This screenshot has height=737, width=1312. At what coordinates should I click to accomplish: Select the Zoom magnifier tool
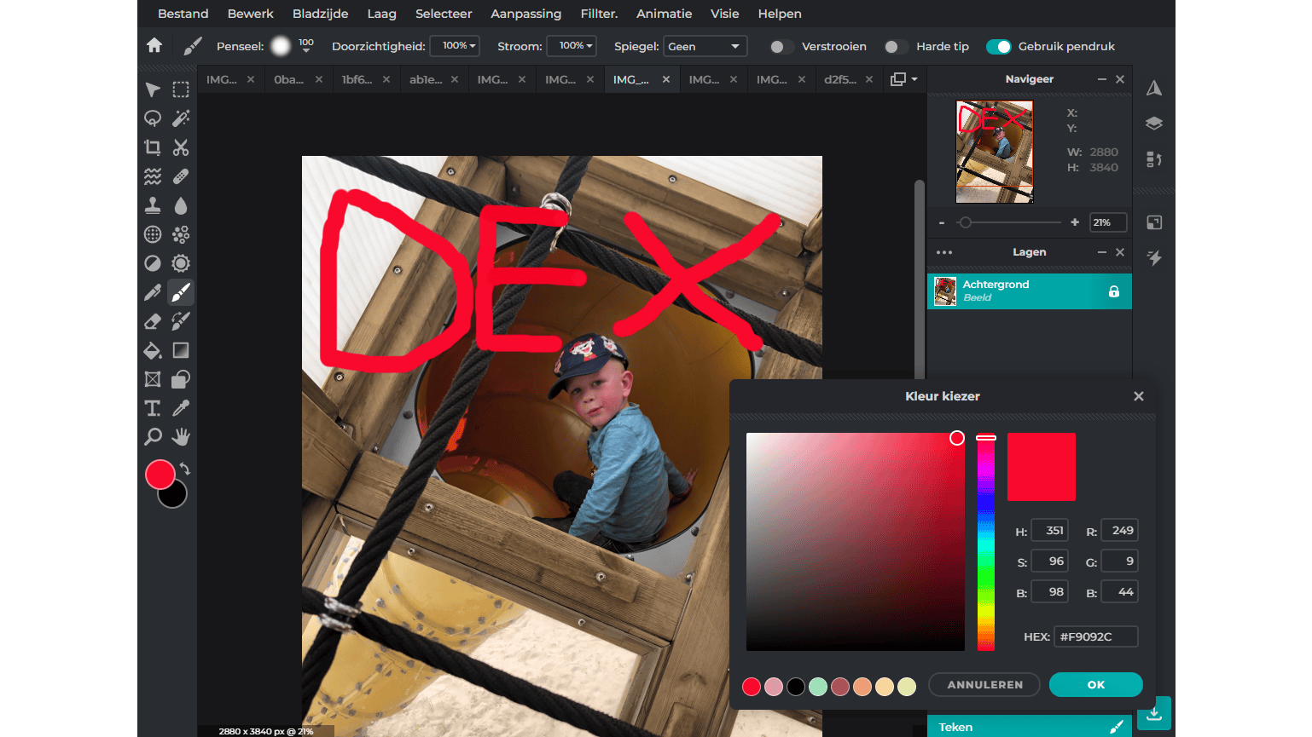(153, 437)
